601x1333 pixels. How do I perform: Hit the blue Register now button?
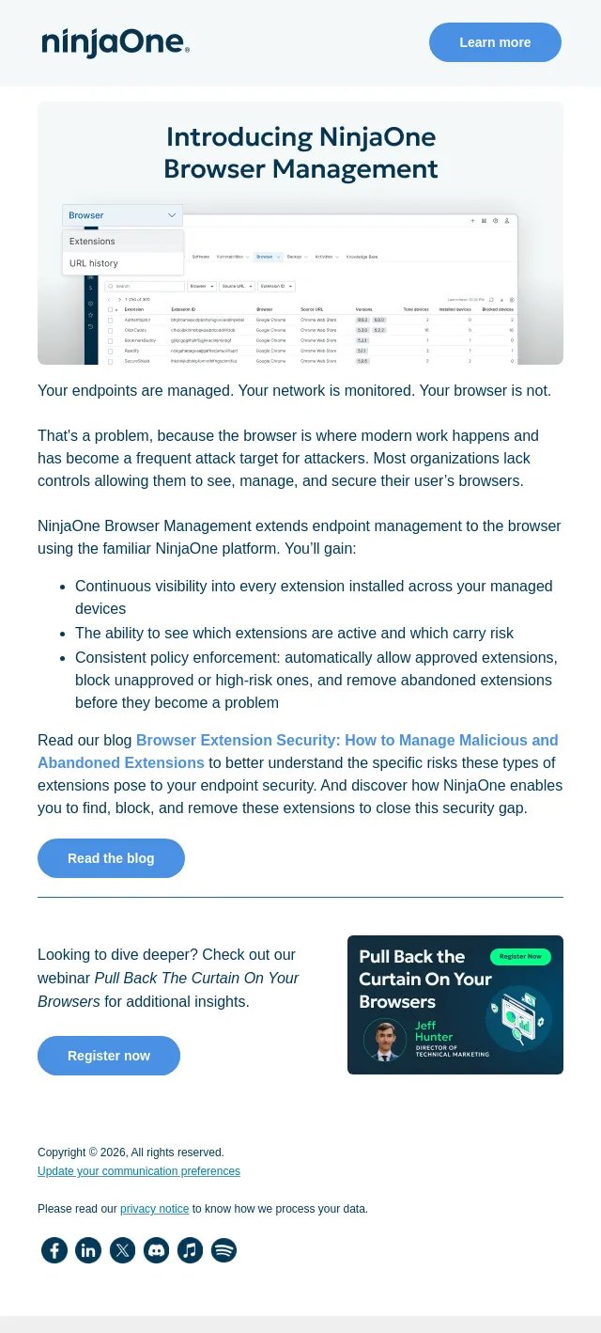pos(109,1056)
